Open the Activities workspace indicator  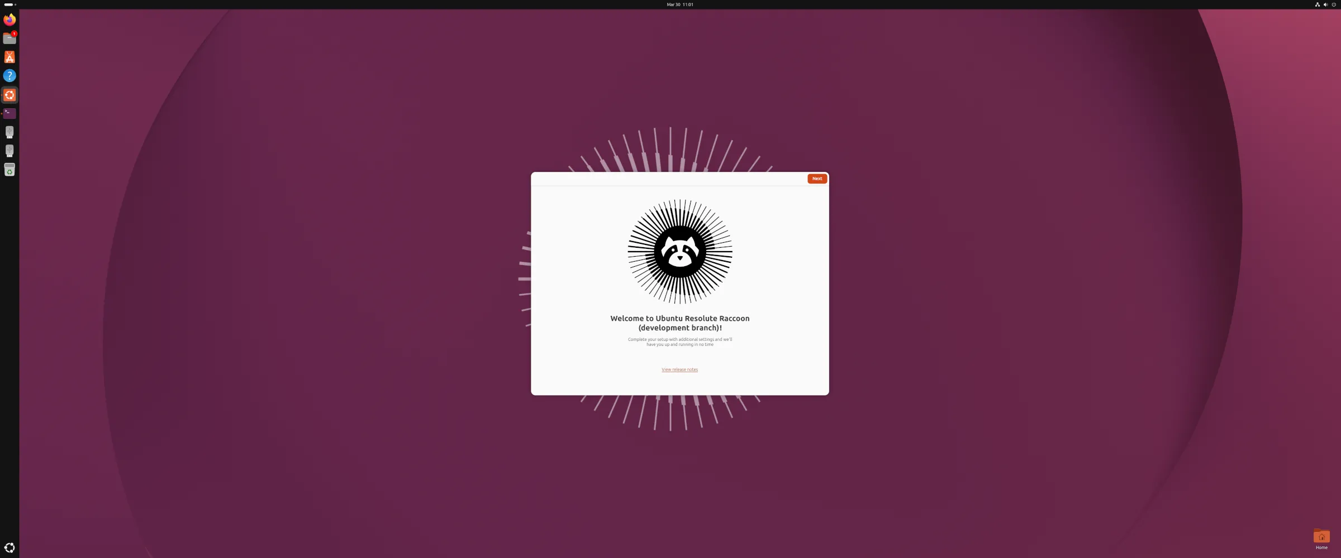pos(9,4)
